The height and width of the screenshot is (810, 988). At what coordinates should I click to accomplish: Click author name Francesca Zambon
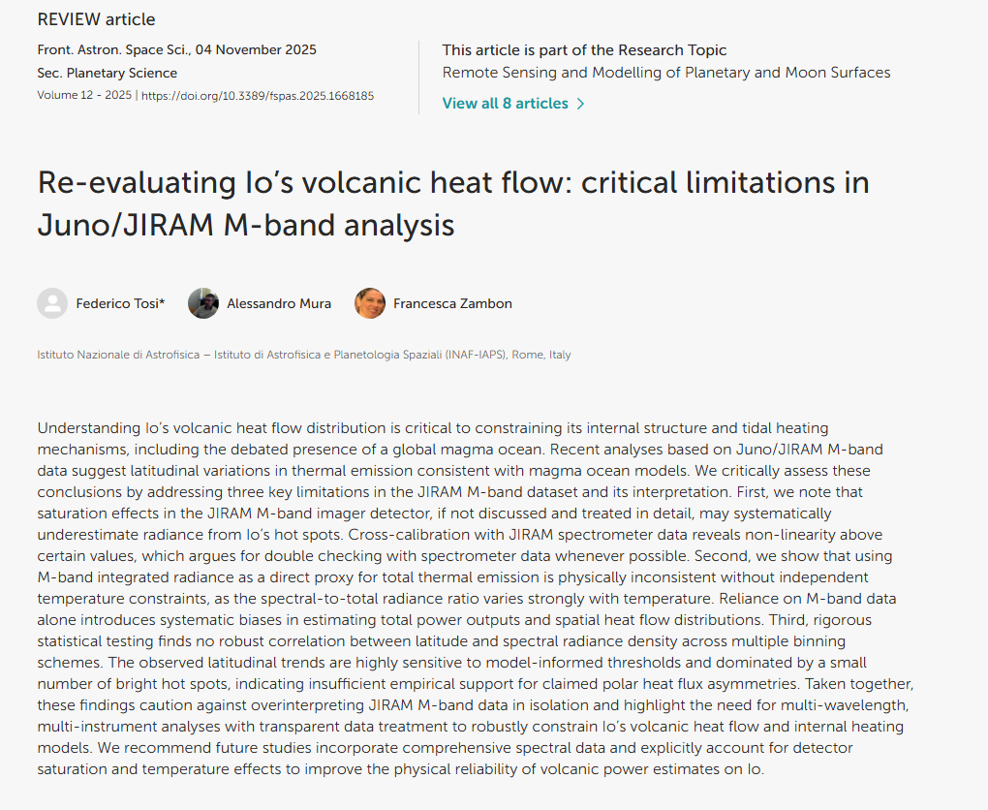click(x=452, y=304)
